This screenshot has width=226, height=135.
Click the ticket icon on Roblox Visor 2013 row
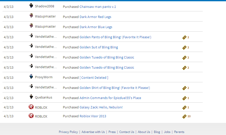pos(184,117)
